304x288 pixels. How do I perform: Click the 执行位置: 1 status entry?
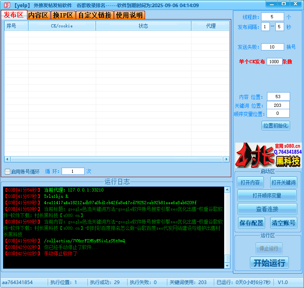(x=64, y=282)
